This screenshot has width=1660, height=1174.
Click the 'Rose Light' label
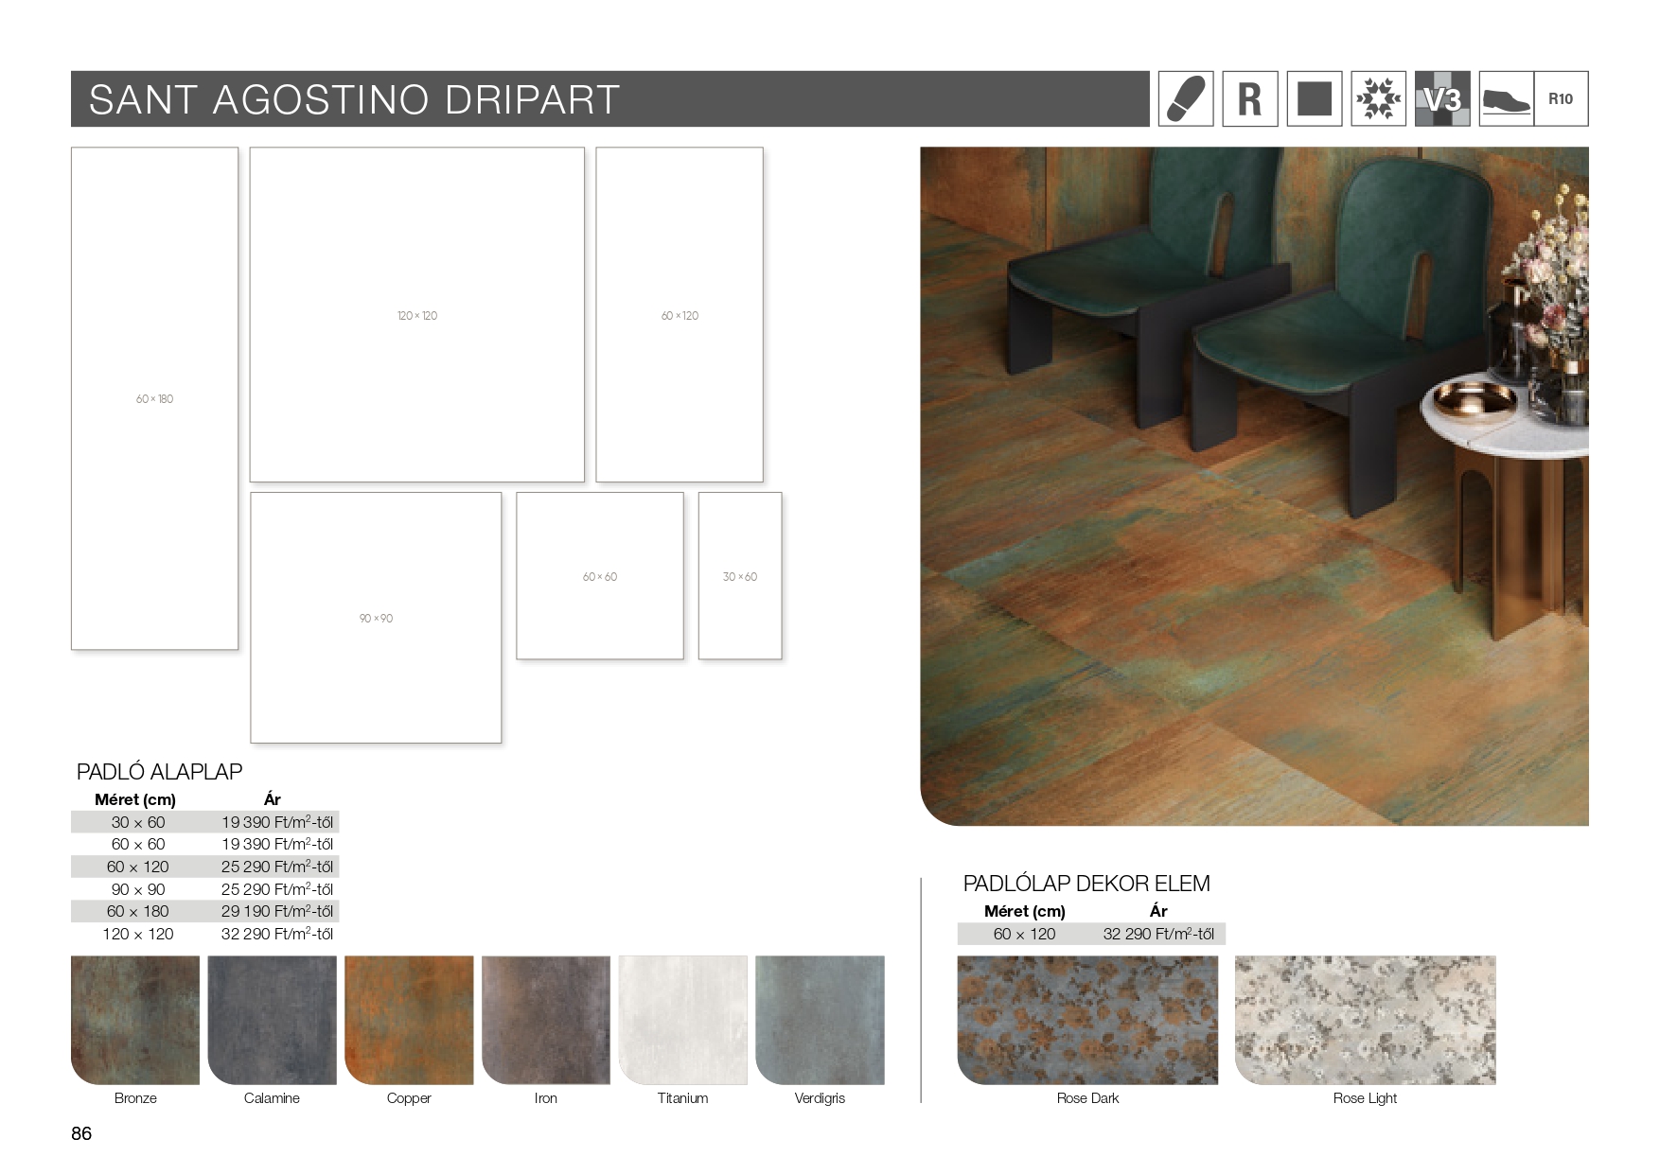pos(1366,1098)
